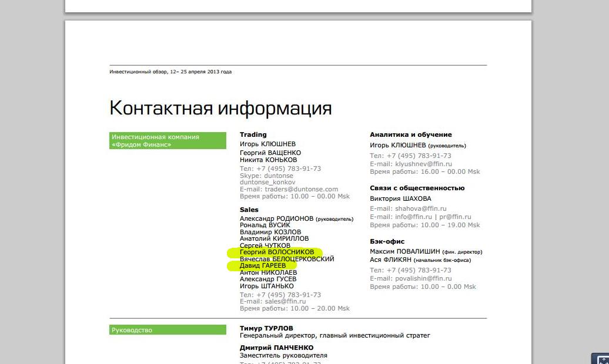The image size is (609, 364).
Task: Click 'Время работы: 10.00 – 00.00 Msk' line
Action: coord(295,196)
